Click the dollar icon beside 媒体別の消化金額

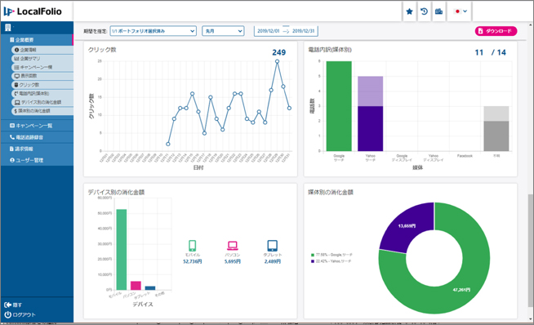pyautogui.click(x=16, y=111)
